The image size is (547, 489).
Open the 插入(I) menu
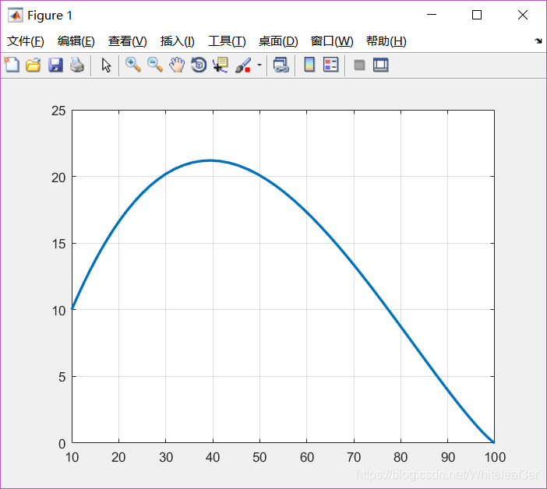(x=177, y=41)
